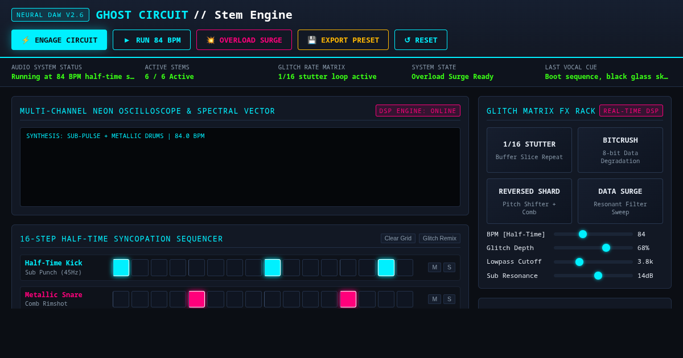Screen dimensions: 683x358
Task: Clear the sequencer grid
Action: coord(398,238)
